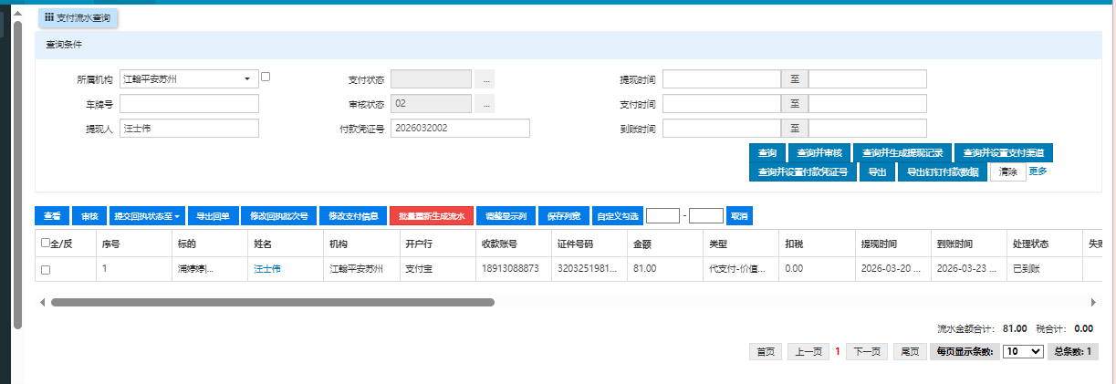Click the 自定义勾选 button
1116x384 pixels.
coord(618,216)
